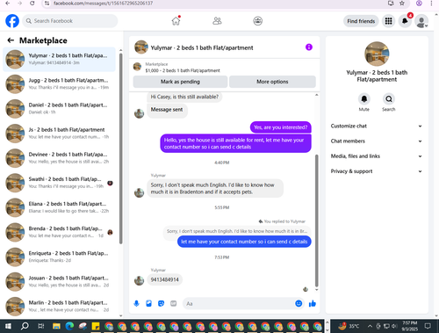Open File Explorer from taskbar
Viewport: 439px width, 333px height.
56,326
